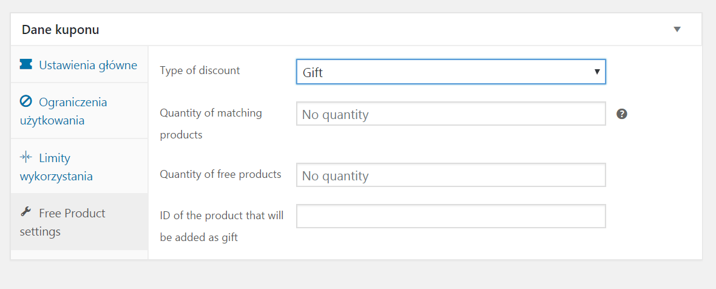Screen dimensions: 716x289
Task: Open the Ograniczenia użytkowania tab
Action: tap(79, 111)
